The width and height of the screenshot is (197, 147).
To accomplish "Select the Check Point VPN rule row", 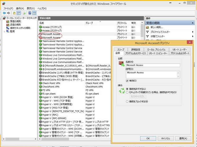I will 75,83.
